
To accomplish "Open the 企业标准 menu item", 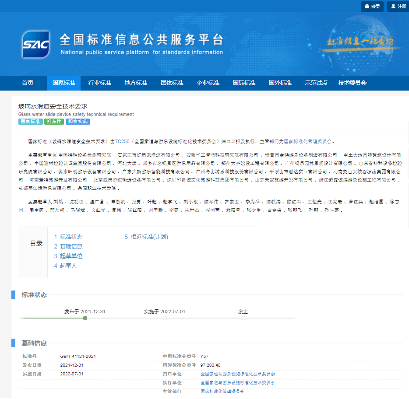I will pyautogui.click(x=208, y=83).
